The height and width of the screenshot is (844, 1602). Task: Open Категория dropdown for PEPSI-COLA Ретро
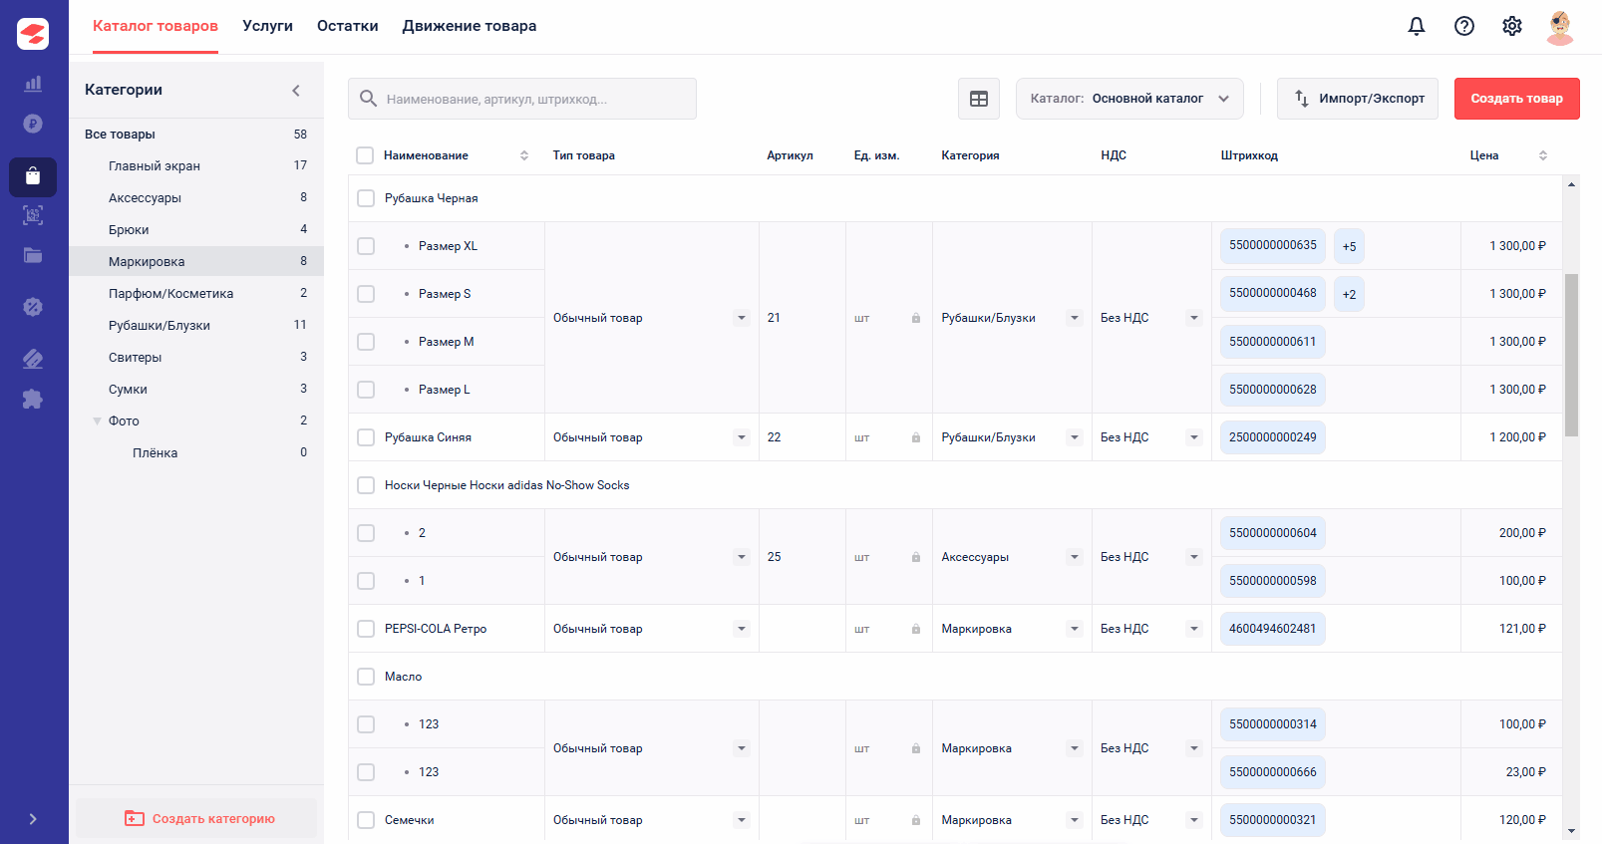click(x=1075, y=629)
